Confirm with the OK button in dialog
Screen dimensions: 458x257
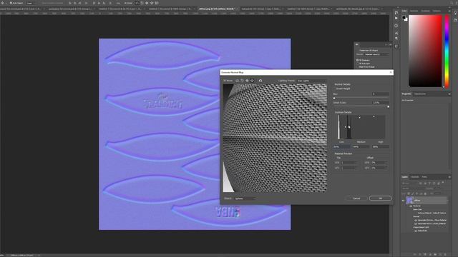[380, 198]
